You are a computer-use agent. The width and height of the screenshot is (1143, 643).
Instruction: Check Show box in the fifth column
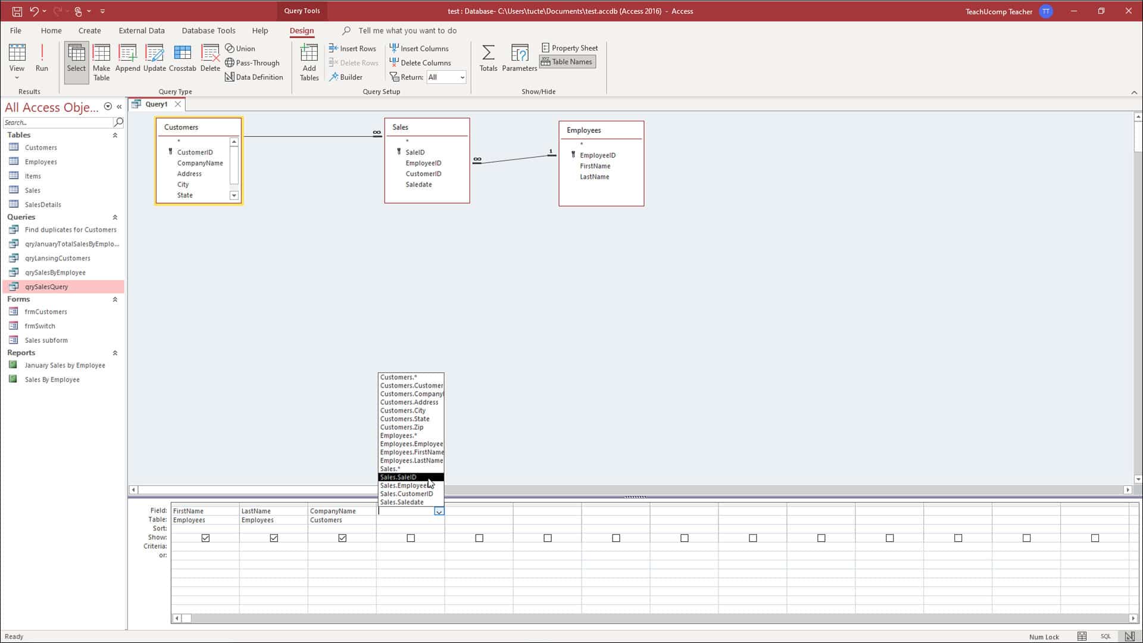pyautogui.click(x=479, y=538)
